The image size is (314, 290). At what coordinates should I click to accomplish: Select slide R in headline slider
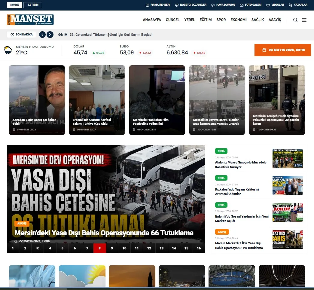point(38,248)
